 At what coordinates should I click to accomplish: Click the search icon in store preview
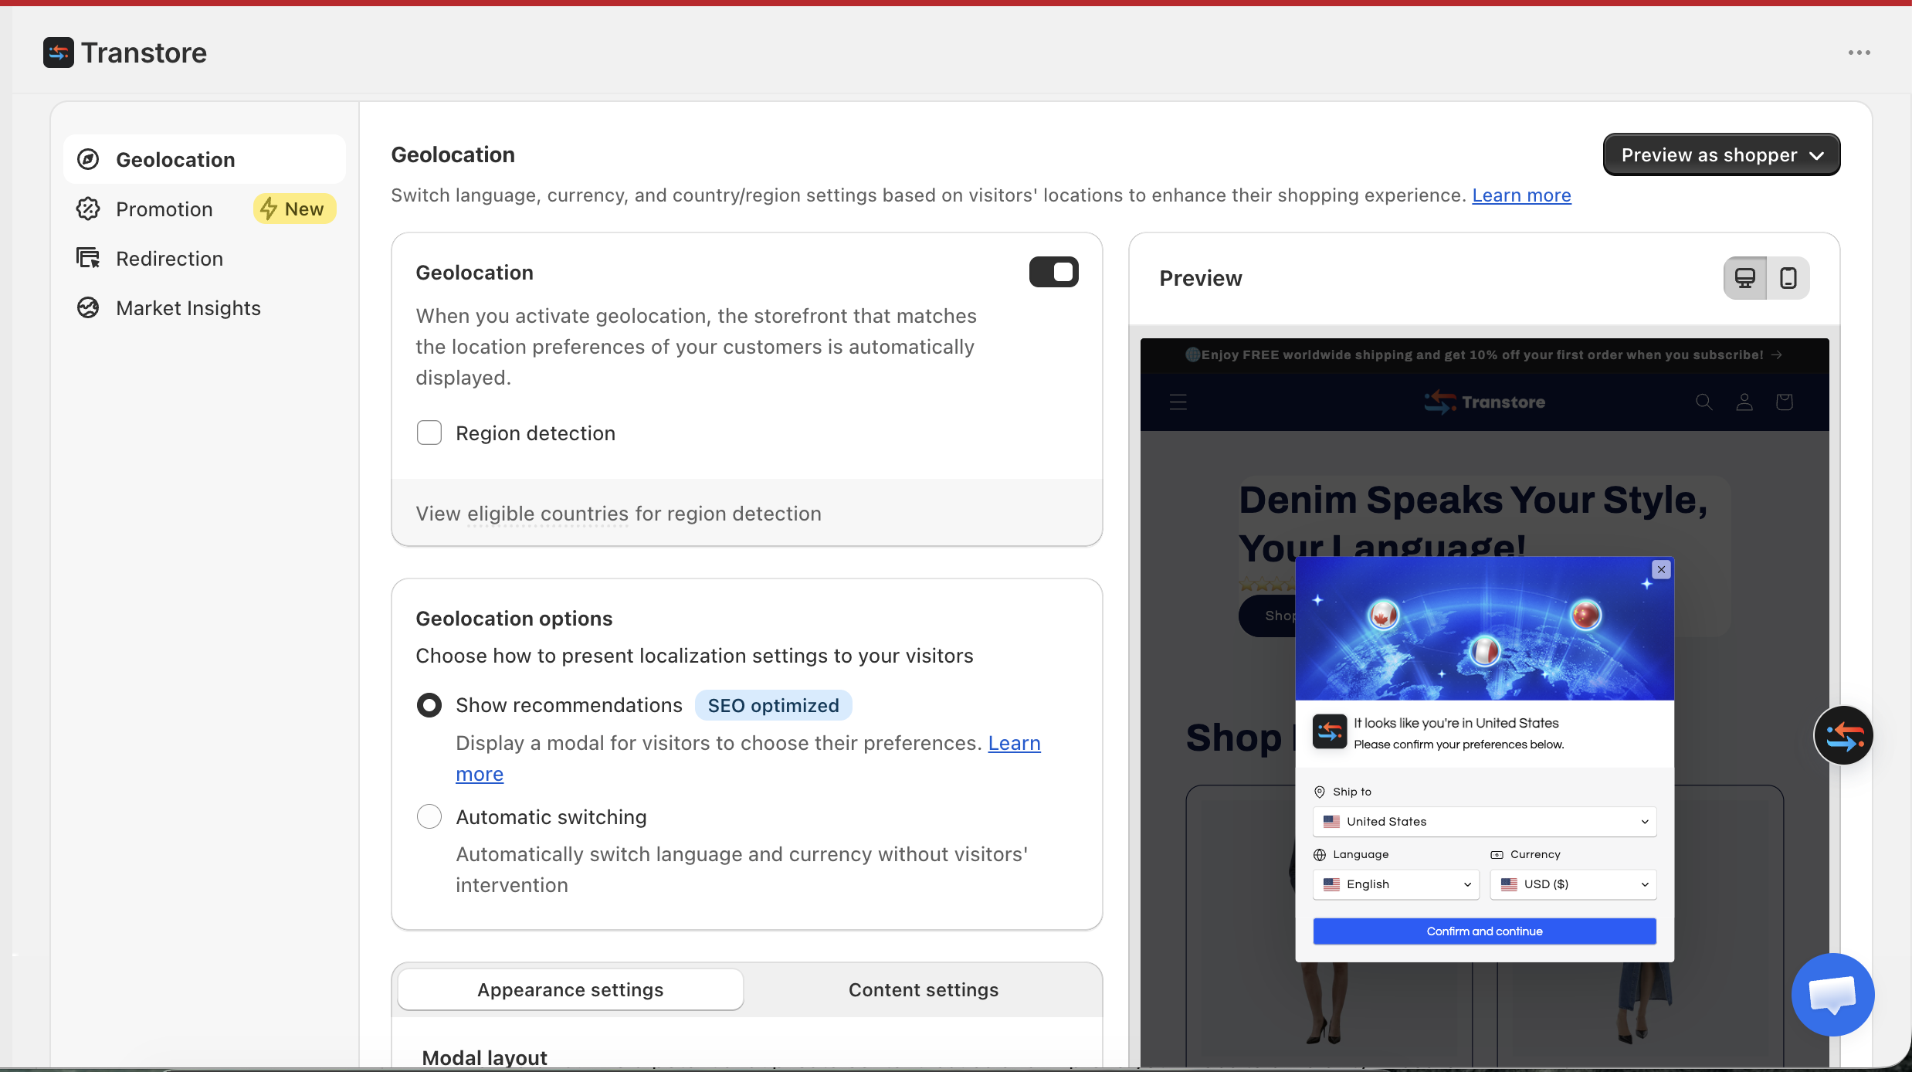pyautogui.click(x=1704, y=402)
